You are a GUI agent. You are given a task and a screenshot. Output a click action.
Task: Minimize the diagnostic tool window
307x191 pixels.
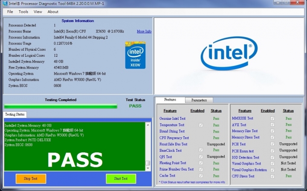pyautogui.click(x=278, y=3)
